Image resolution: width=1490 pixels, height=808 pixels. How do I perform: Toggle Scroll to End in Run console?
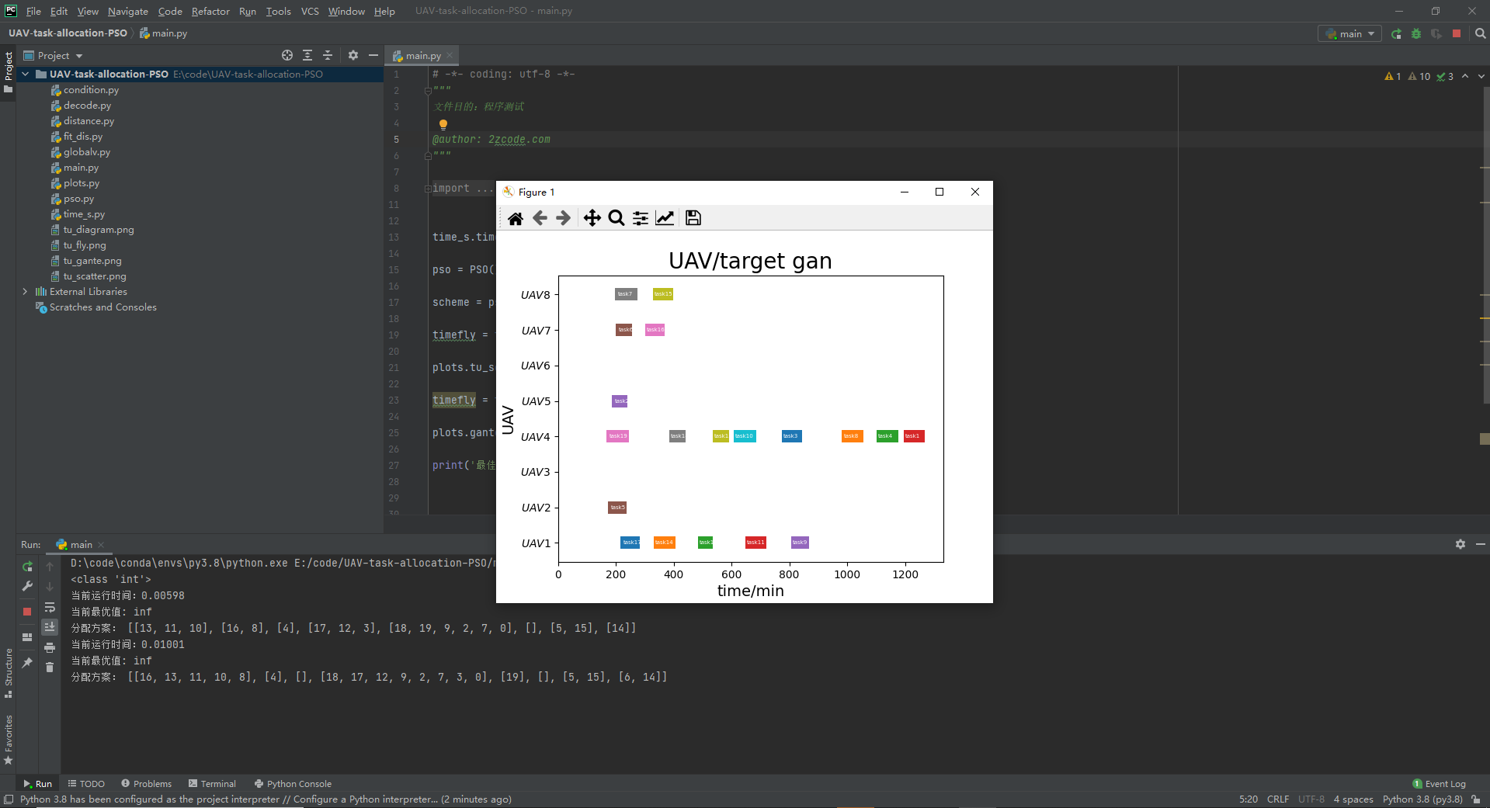[x=50, y=627]
